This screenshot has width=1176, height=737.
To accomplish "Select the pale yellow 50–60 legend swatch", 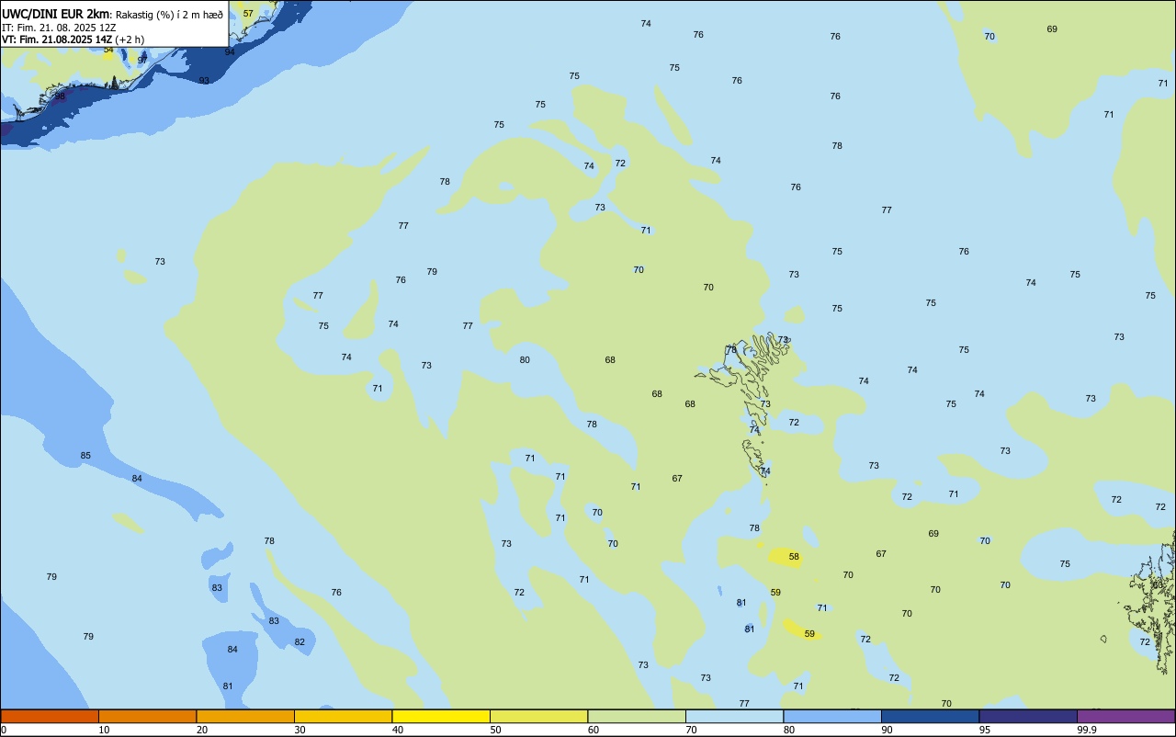I will point(538,716).
